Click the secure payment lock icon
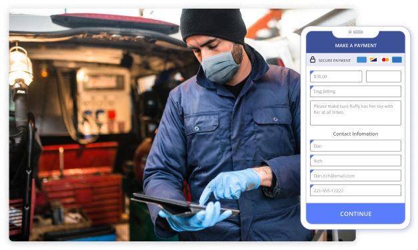418x250 pixels. (313, 60)
